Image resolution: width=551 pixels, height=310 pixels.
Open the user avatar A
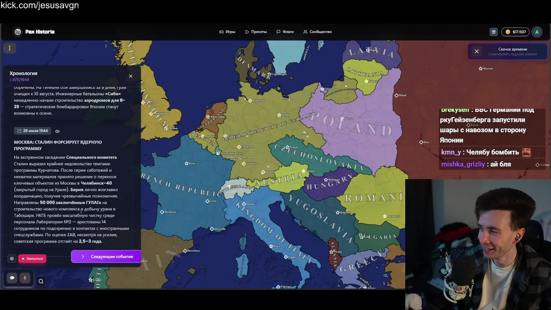click(x=537, y=32)
